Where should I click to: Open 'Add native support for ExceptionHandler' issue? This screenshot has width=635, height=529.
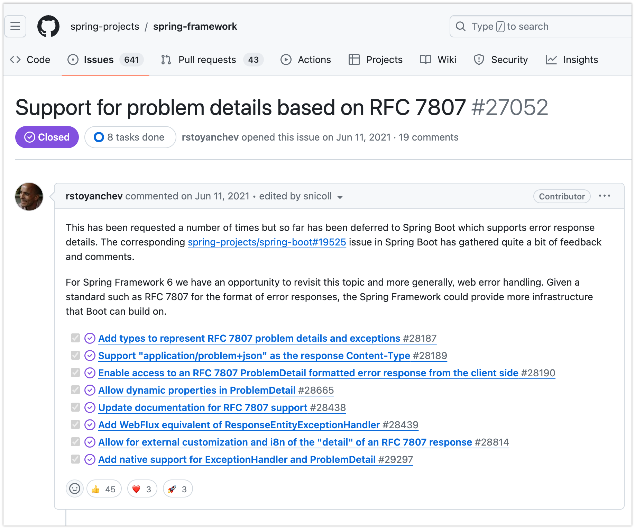256,459
